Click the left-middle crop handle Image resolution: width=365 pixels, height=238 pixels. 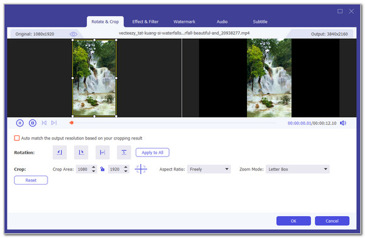73,78
